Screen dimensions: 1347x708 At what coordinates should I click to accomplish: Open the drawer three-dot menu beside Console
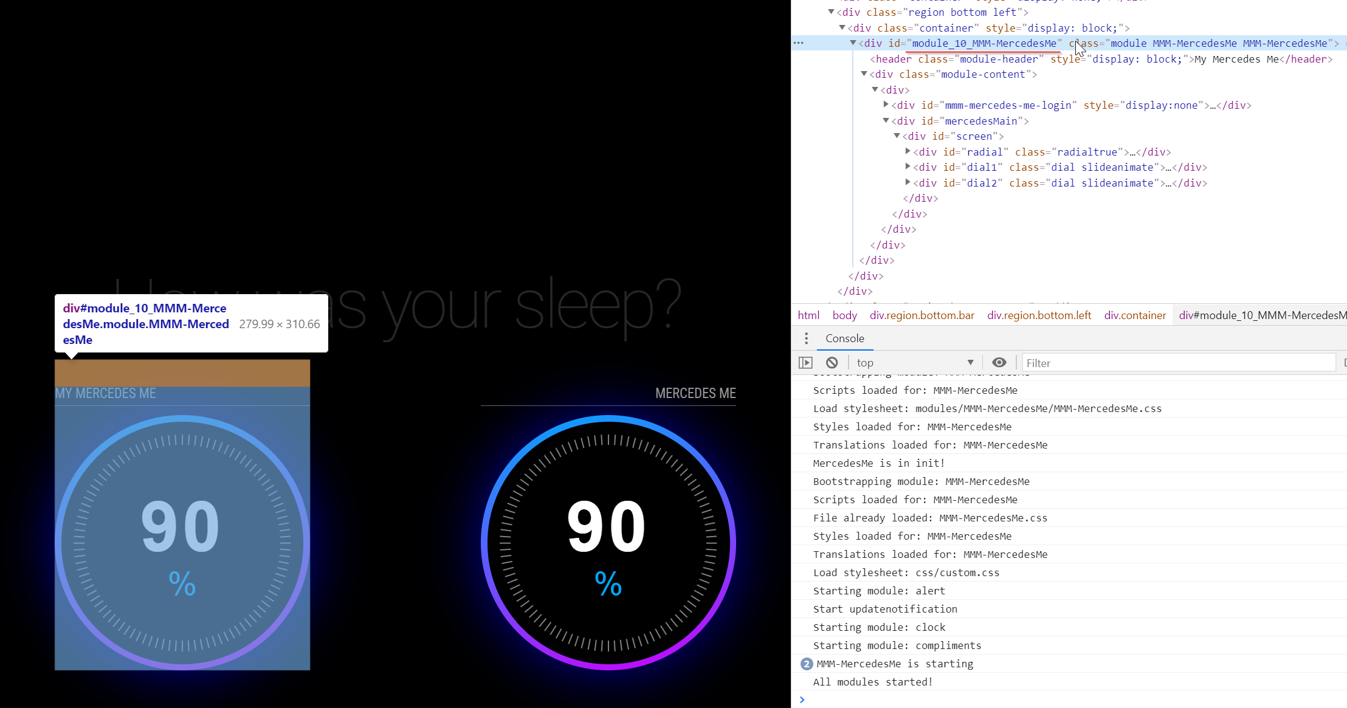point(806,339)
